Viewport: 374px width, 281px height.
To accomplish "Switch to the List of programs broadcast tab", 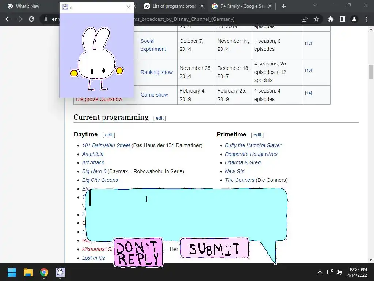I will (174, 6).
